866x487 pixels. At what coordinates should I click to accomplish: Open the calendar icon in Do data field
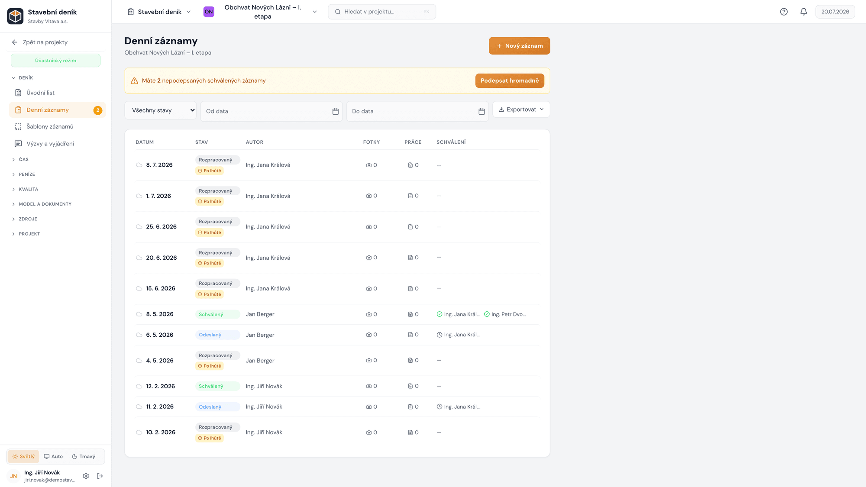pos(481,111)
